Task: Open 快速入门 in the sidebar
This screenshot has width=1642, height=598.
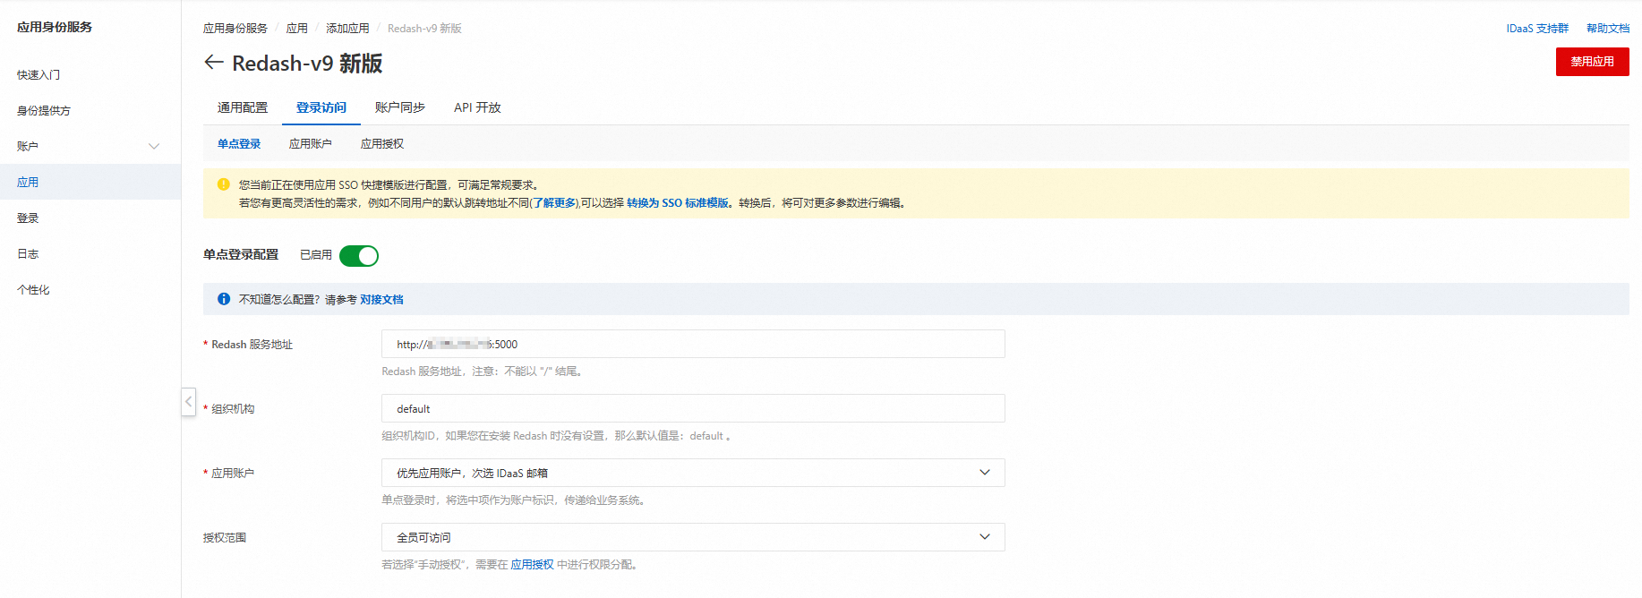Action: click(x=38, y=75)
